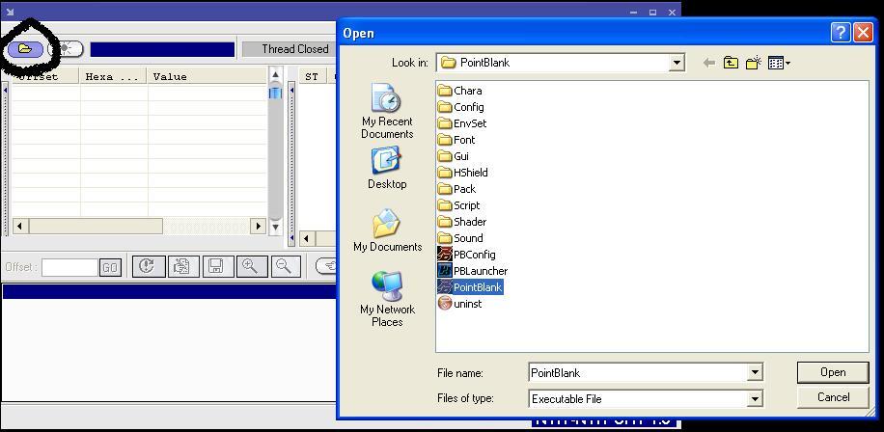Select the PointBlank executable file
This screenshot has width=884, height=432.
click(x=470, y=287)
